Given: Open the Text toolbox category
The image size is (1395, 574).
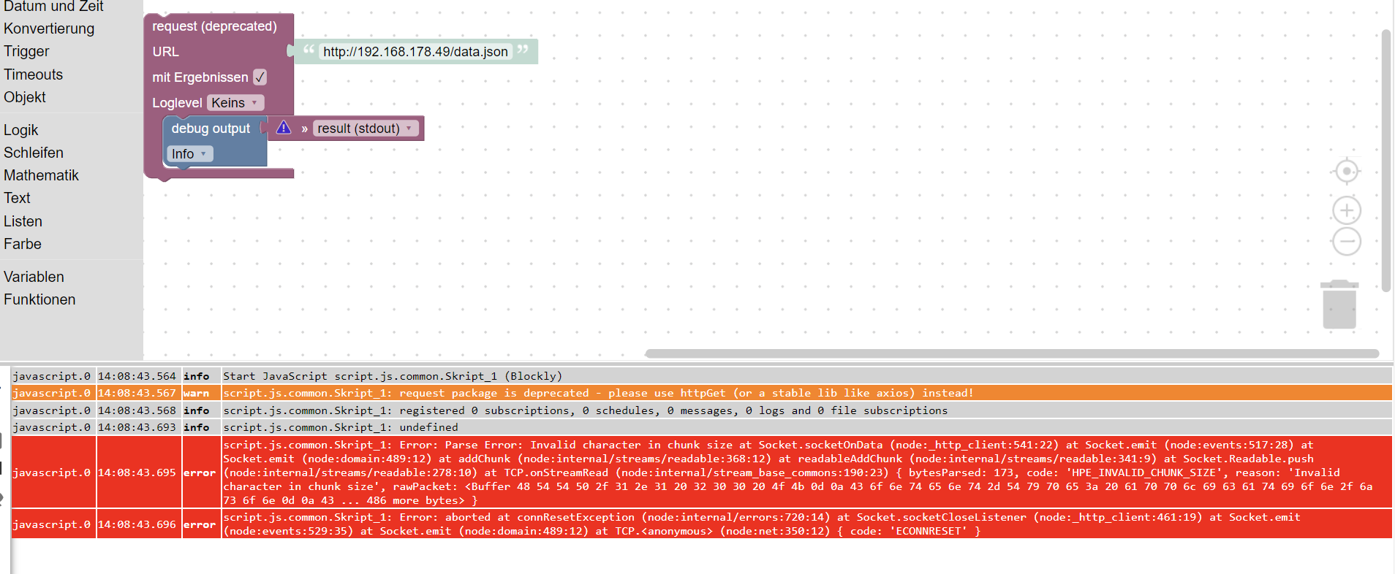Looking at the screenshot, I should [x=17, y=198].
